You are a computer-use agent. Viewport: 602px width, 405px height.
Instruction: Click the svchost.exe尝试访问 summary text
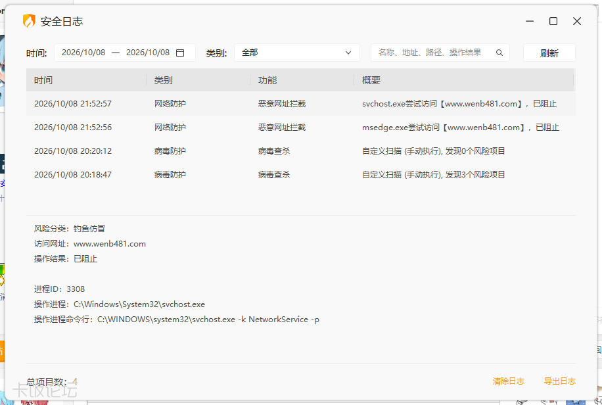[x=459, y=104]
